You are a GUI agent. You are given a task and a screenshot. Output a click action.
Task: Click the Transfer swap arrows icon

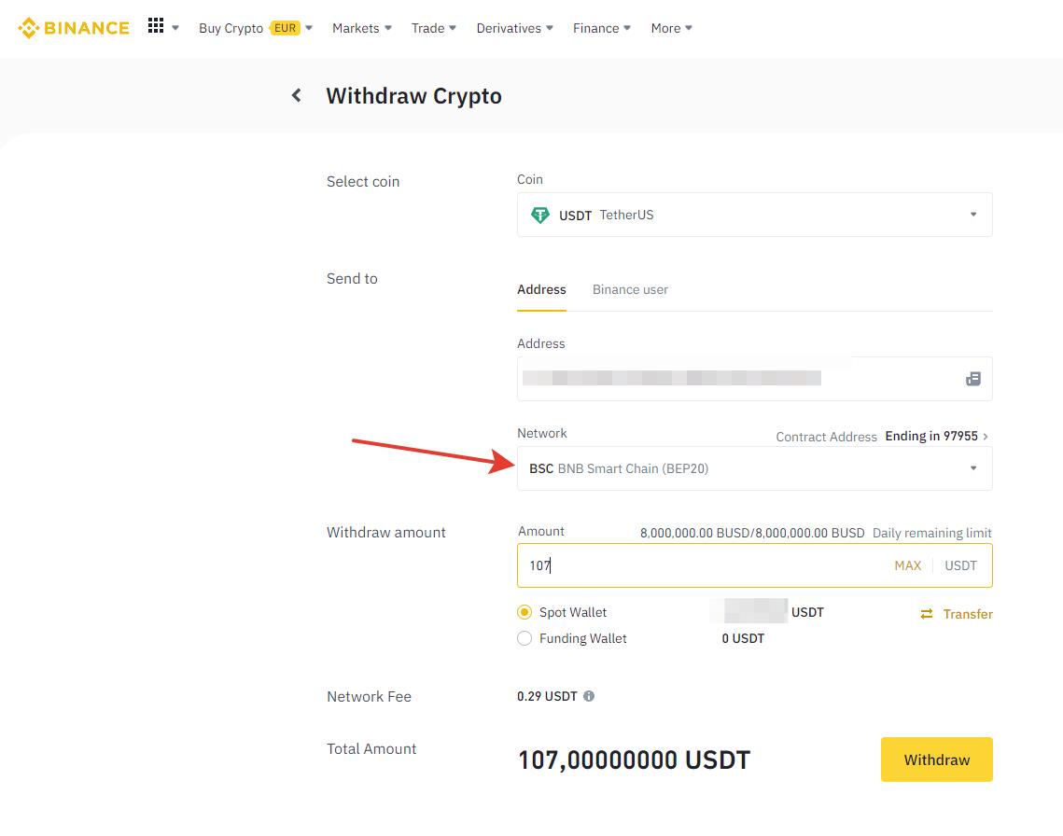927,614
